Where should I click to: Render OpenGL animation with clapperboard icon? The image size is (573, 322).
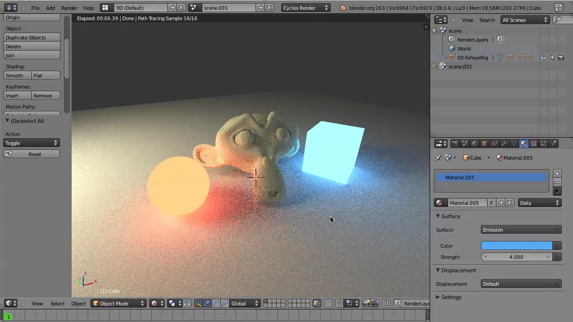(x=375, y=303)
